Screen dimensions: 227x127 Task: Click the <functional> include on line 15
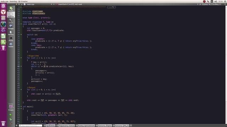click(x=39, y=13)
